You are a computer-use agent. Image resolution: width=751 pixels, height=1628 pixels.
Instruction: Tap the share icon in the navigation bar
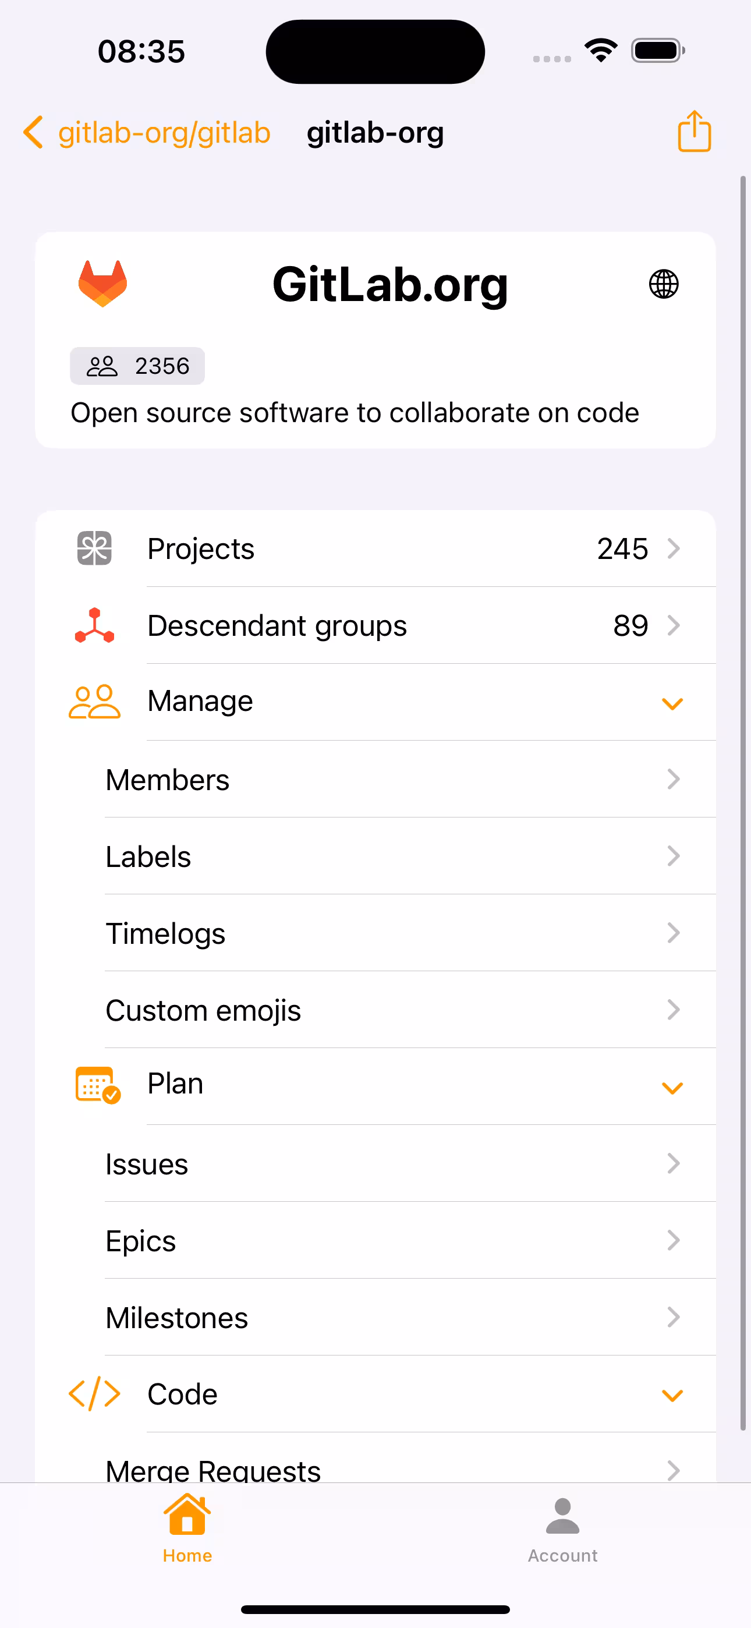click(694, 132)
